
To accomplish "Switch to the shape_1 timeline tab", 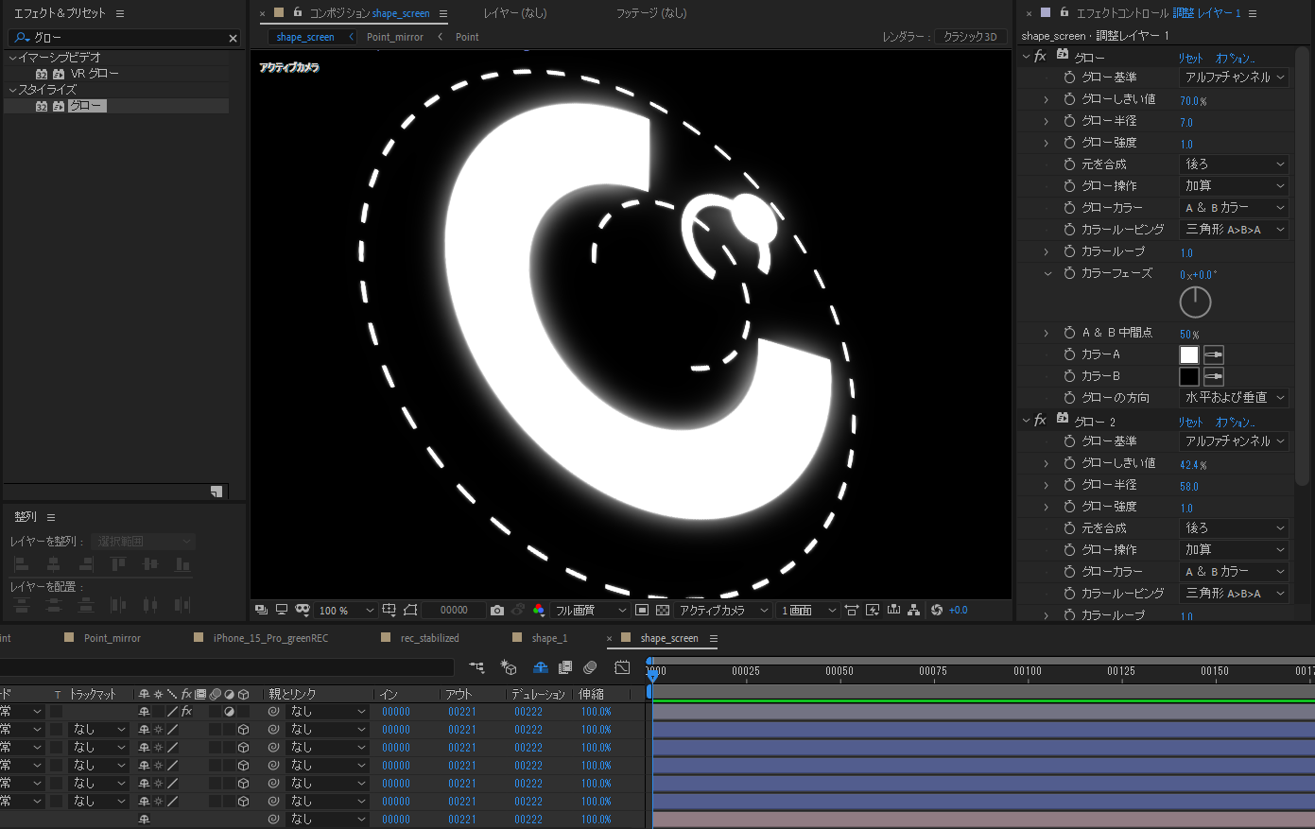I will (x=549, y=638).
